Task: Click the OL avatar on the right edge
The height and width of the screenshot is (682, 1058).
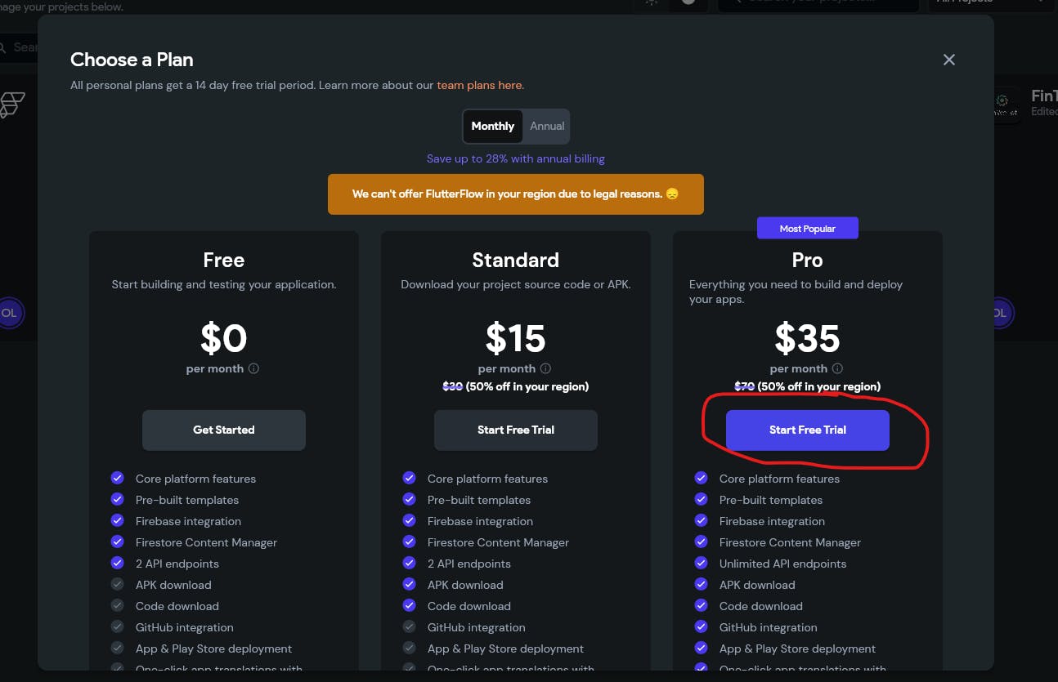Action: (x=1001, y=313)
